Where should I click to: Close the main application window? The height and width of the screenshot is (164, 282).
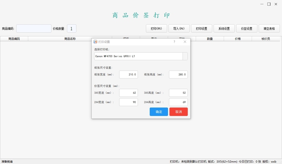276,4
